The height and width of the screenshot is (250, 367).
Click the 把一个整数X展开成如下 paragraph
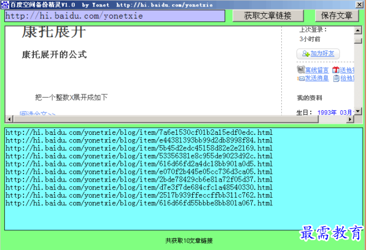[x=72, y=97]
